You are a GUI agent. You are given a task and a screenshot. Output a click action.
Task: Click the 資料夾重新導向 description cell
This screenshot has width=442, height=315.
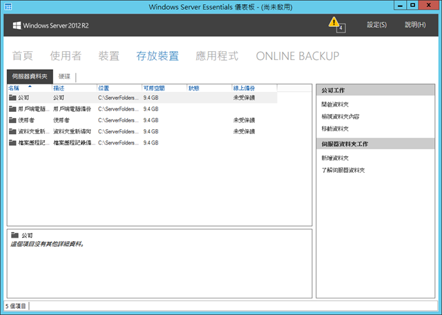(72, 131)
